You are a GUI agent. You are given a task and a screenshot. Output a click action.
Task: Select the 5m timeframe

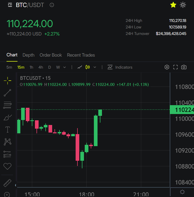click(9, 67)
